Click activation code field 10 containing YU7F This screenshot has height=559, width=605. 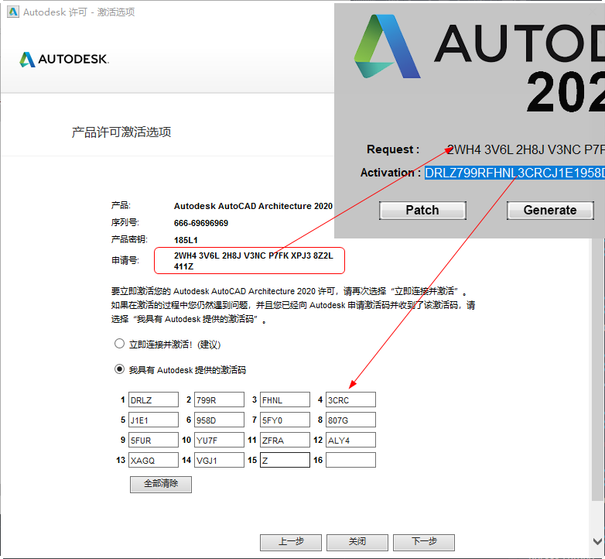tap(219, 440)
